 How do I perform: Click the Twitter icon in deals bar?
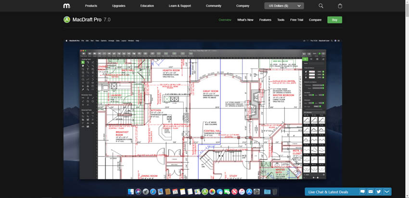click(x=379, y=192)
